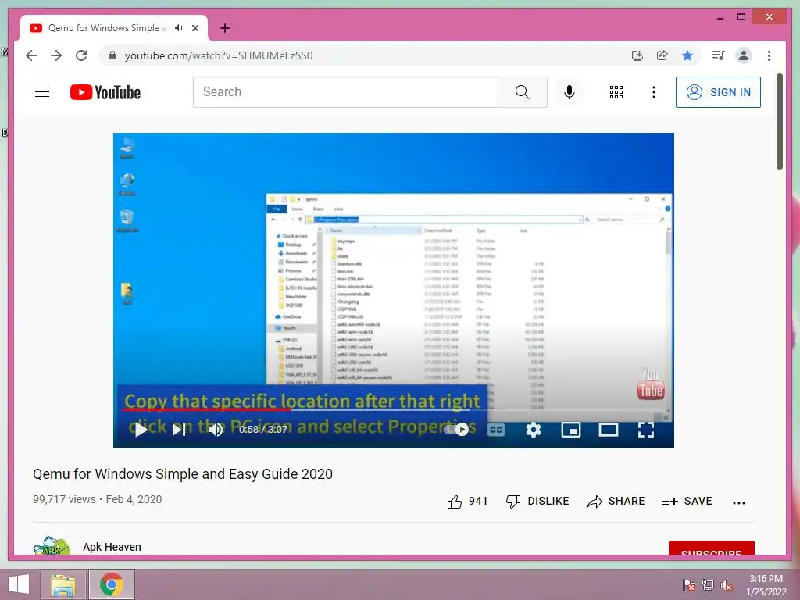Go back to the previous page
800x600 pixels.
(31, 55)
